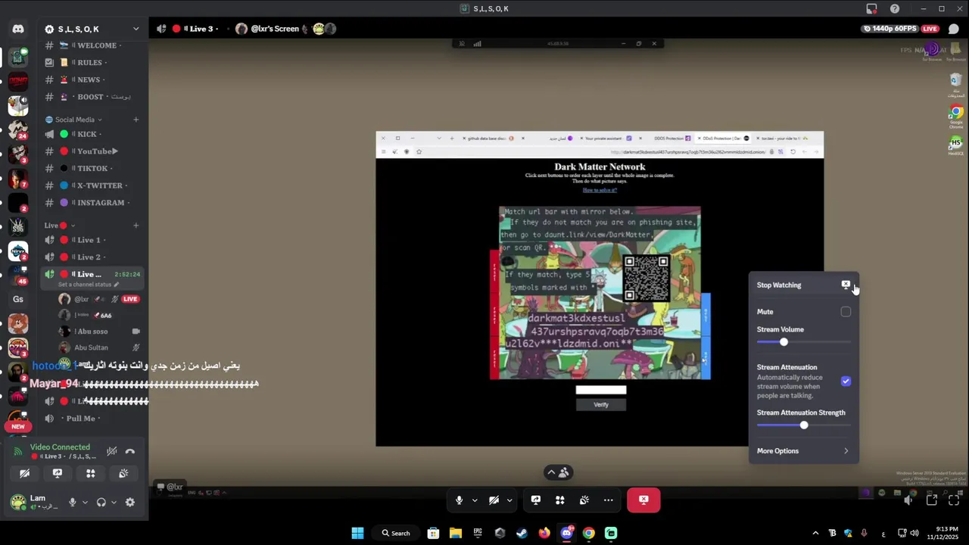Open microphone input options chevron beside Lam
The width and height of the screenshot is (969, 545).
[85, 502]
